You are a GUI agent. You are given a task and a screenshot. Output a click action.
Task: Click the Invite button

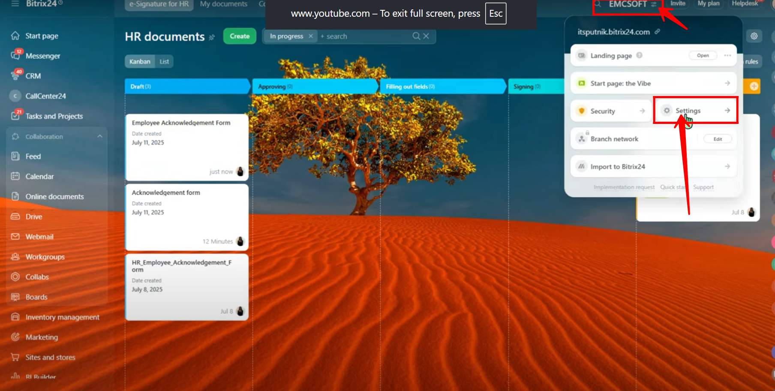point(678,3)
